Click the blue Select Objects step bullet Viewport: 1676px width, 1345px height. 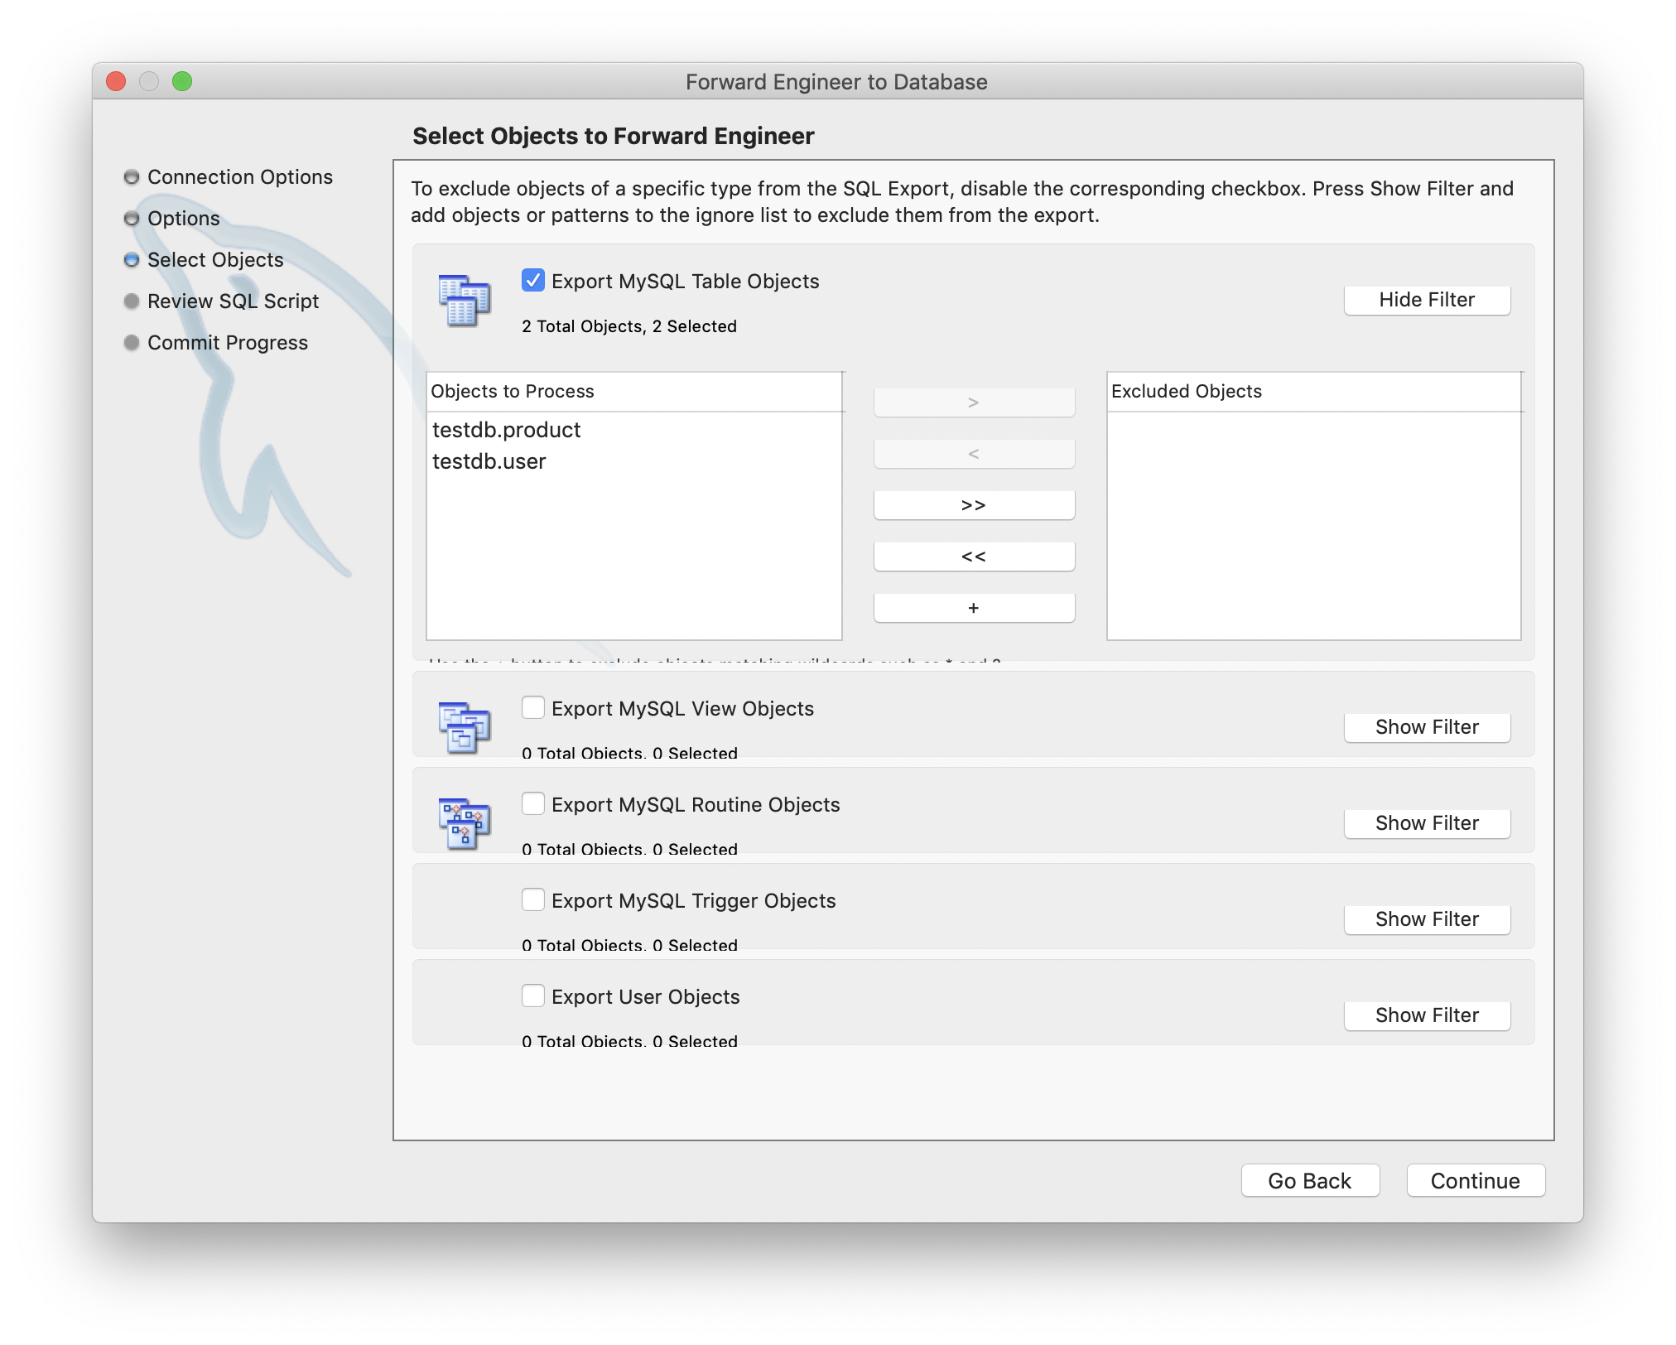[131, 260]
